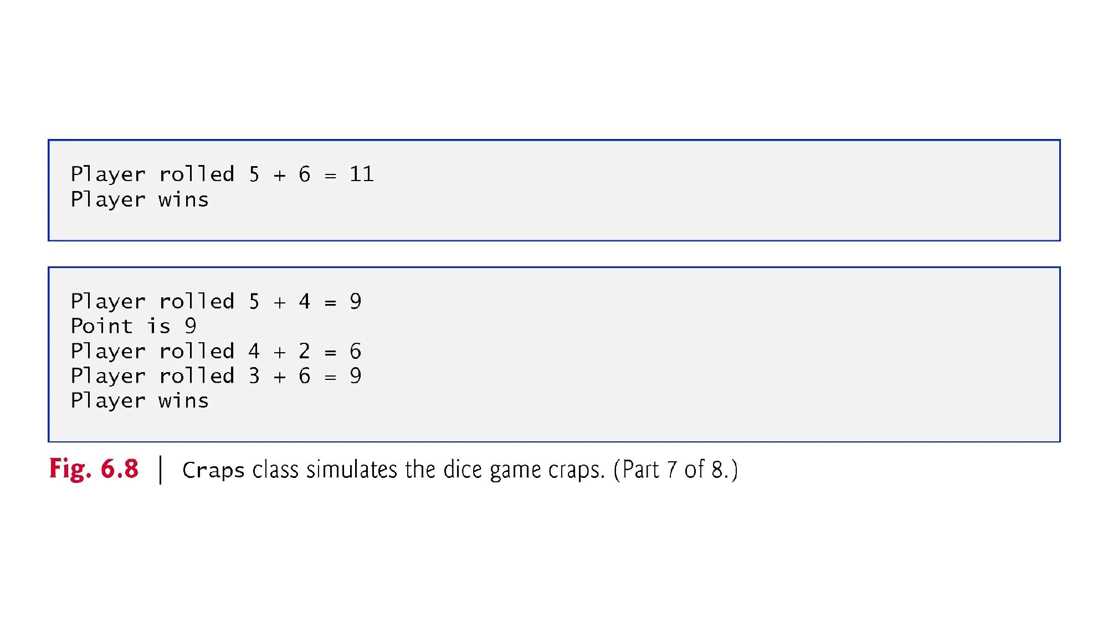Viewport: 1108px width, 623px height.
Task: Click '(Part 7 of 8.)' text
Action: pyautogui.click(x=675, y=470)
